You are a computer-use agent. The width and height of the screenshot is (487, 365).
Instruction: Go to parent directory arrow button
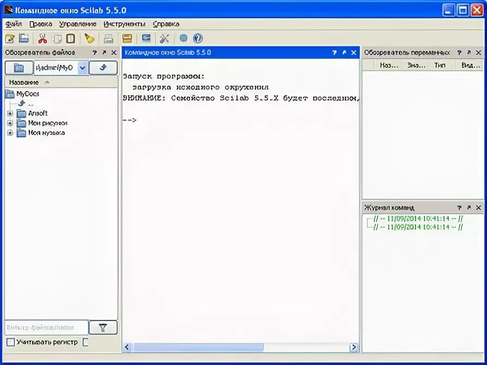[x=103, y=68]
